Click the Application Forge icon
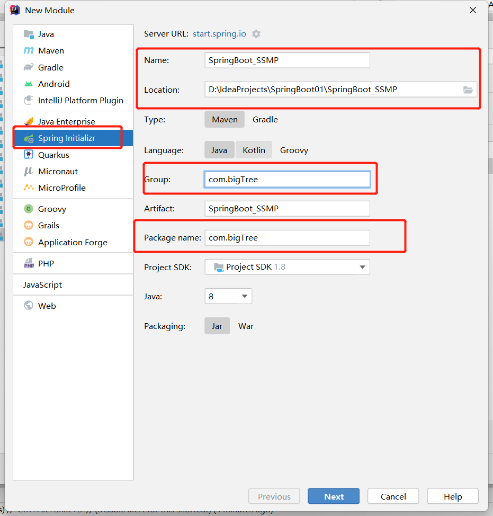The image size is (493, 516). point(29,242)
